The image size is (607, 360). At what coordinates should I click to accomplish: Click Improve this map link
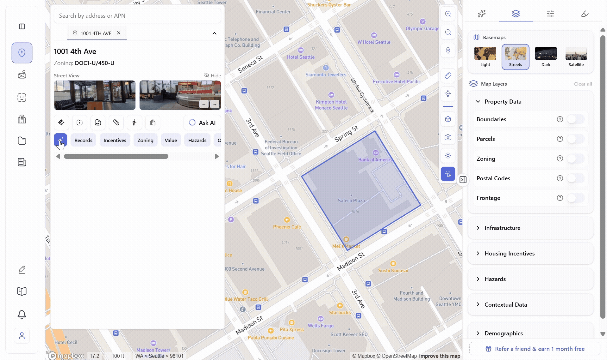[440, 356]
